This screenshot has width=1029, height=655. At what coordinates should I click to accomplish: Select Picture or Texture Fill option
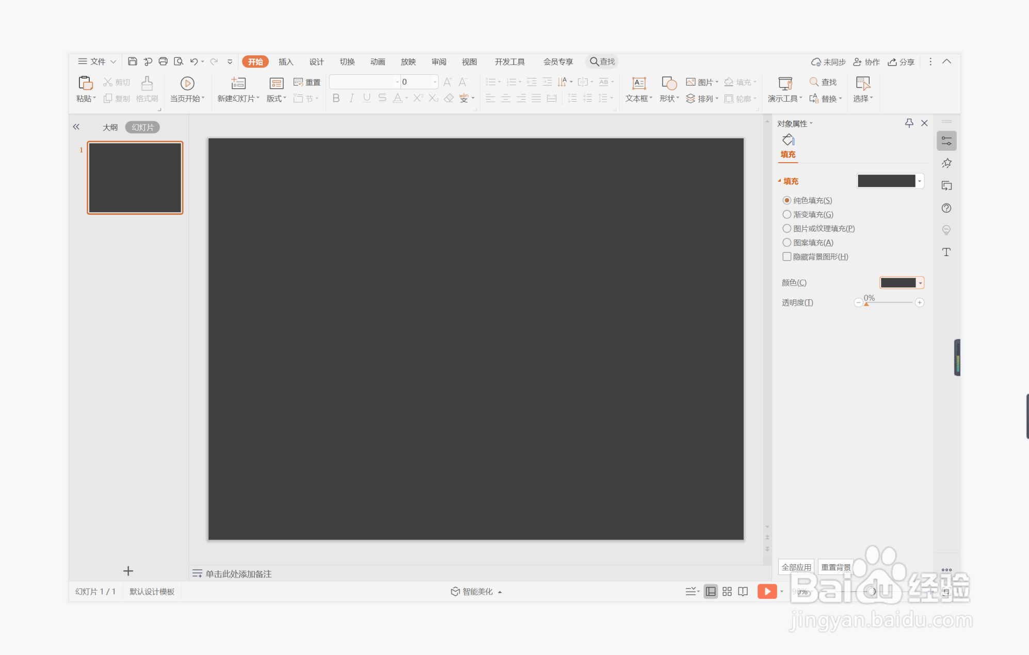point(786,228)
